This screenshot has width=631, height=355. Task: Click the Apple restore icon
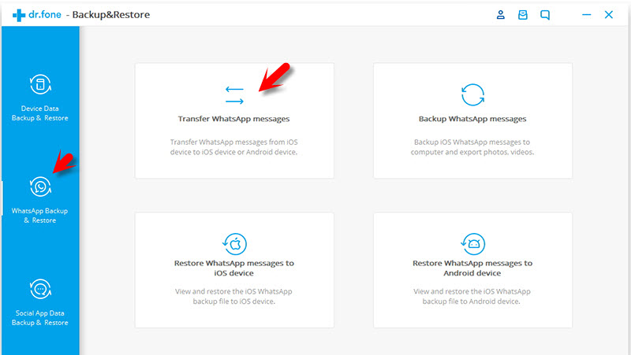[234, 244]
